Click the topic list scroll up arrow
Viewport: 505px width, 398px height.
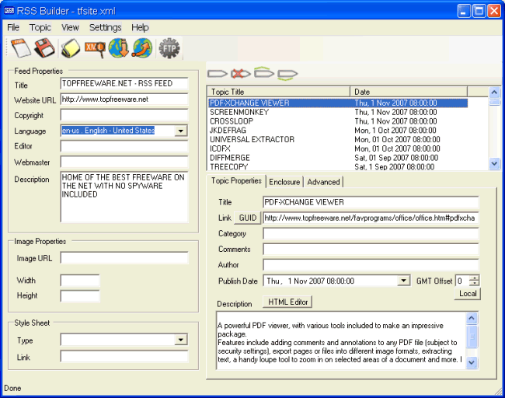pyautogui.click(x=494, y=93)
